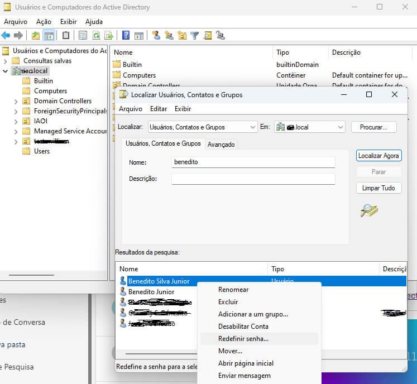
Task: Open the Exibir menu in Find dialog
Action: tap(183, 109)
